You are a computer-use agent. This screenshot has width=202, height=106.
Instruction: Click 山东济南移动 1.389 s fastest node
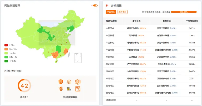pyautogui.click(x=137, y=71)
